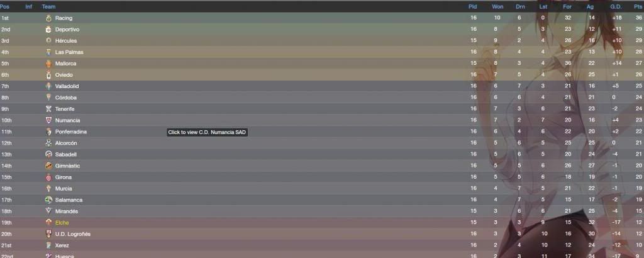This screenshot has width=644, height=258.
Task: Sort table by For column header
Action: [567, 6]
